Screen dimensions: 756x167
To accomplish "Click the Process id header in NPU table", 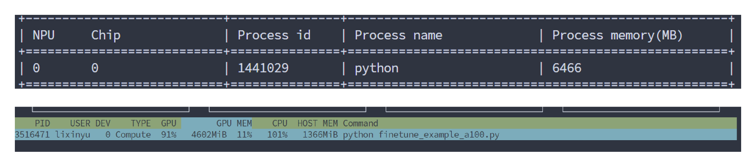I will (274, 35).
